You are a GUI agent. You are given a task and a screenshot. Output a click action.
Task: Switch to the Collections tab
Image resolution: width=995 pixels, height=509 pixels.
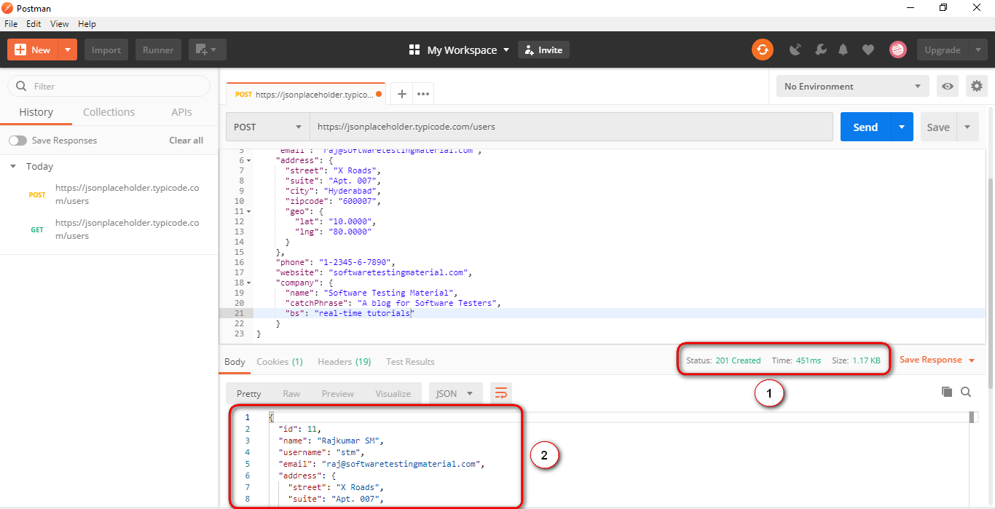click(x=109, y=112)
